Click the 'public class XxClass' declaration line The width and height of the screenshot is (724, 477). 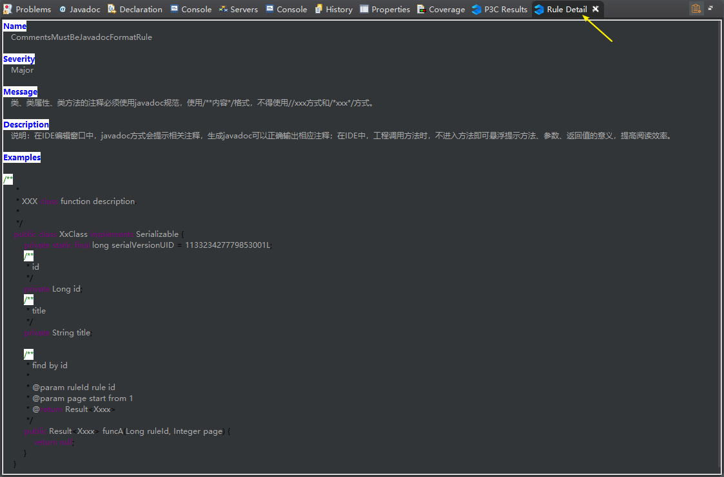[99, 234]
